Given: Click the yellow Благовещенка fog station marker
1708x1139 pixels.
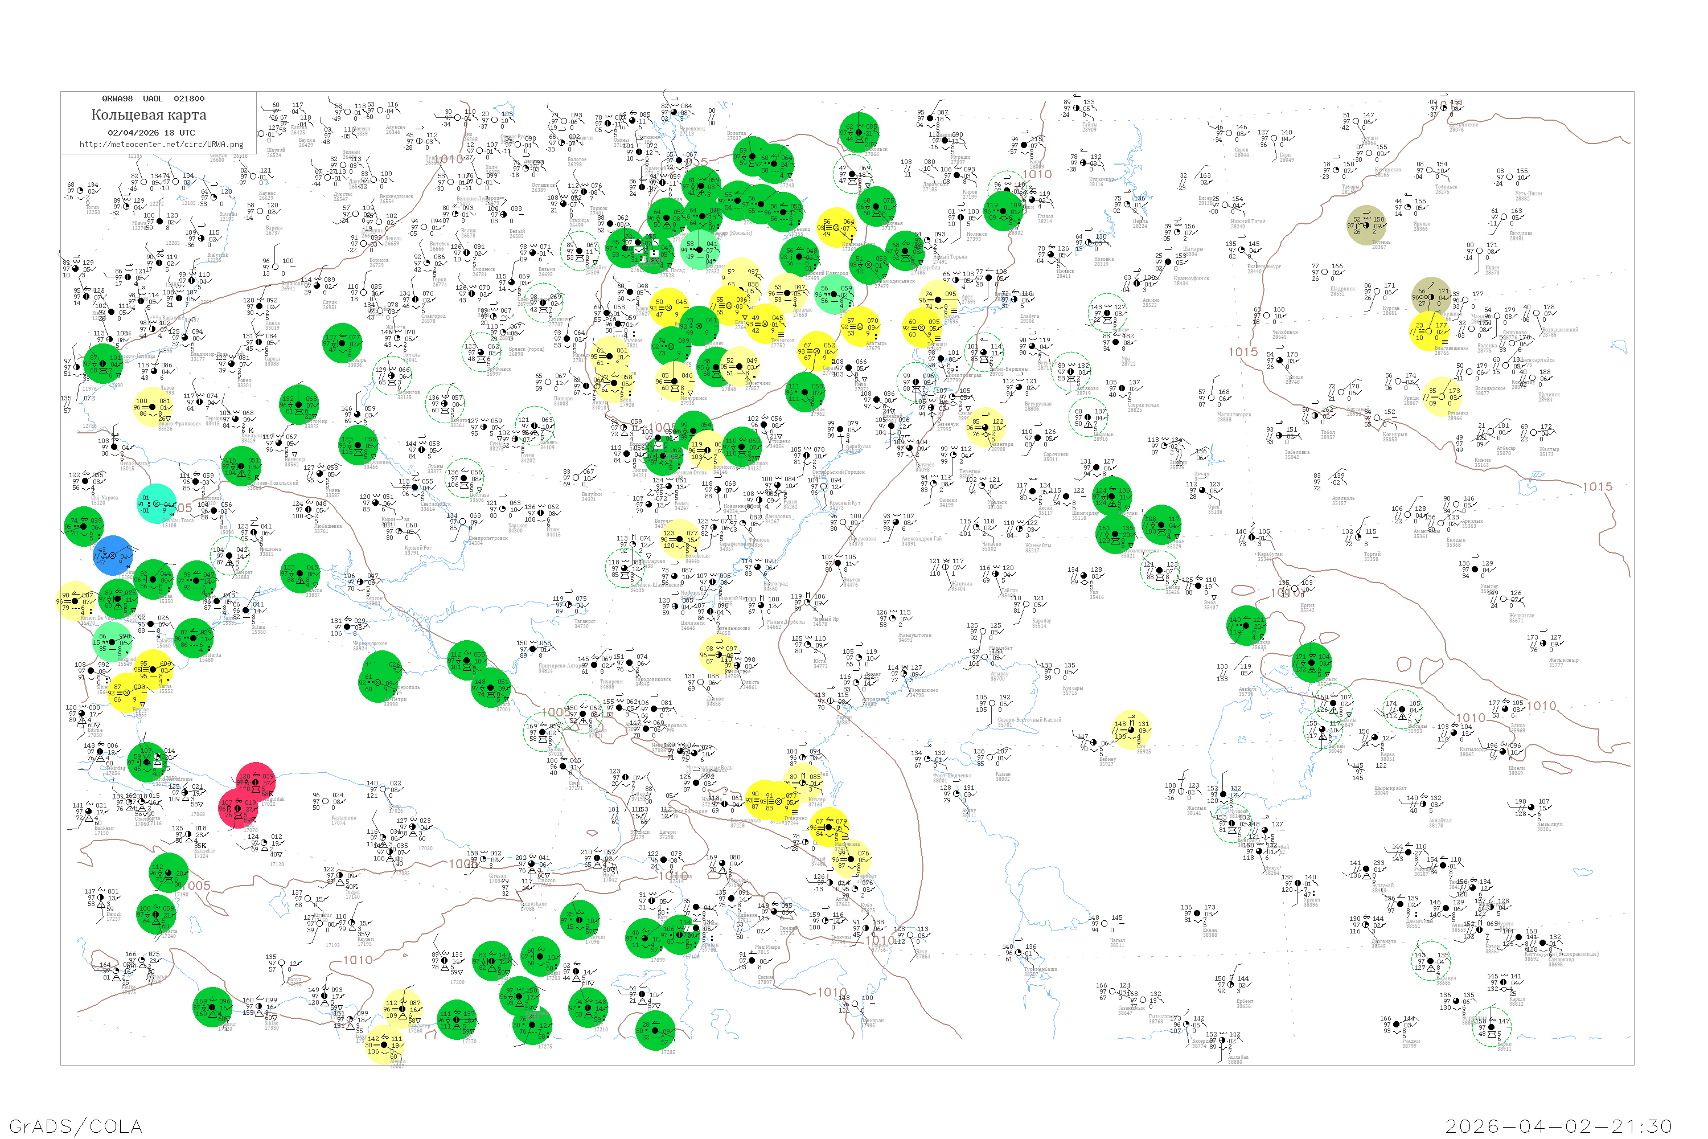Looking at the screenshot, I should (x=1429, y=331).
